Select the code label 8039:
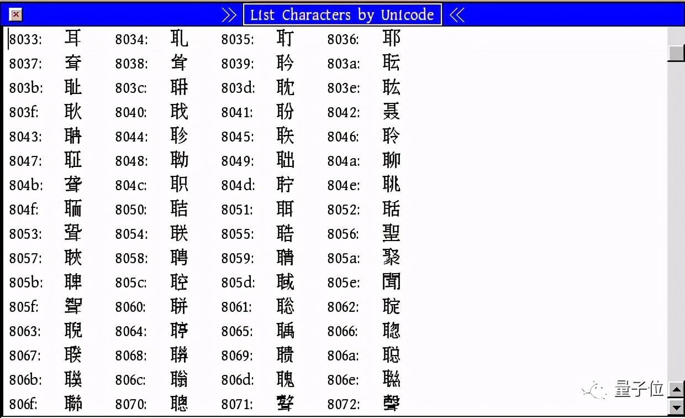685x418 pixels. [238, 64]
